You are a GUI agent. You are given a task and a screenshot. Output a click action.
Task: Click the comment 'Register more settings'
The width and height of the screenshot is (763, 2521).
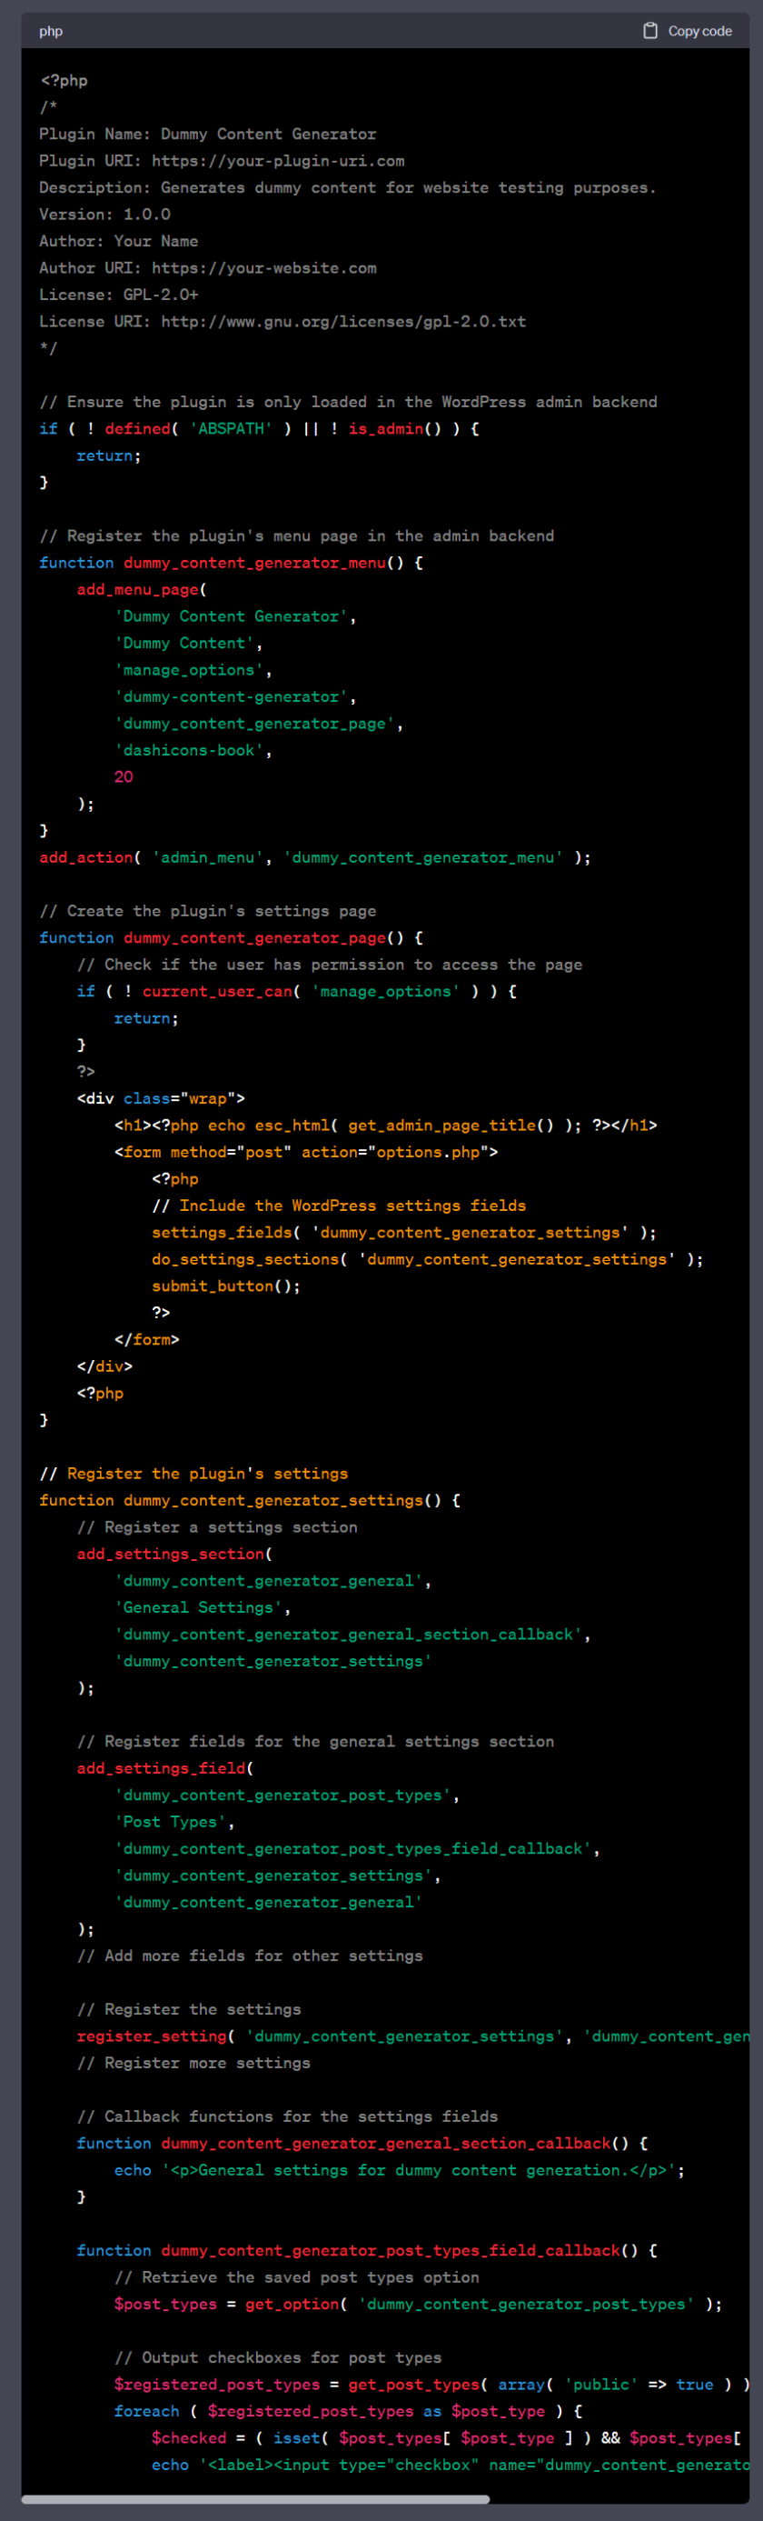[x=193, y=2063]
